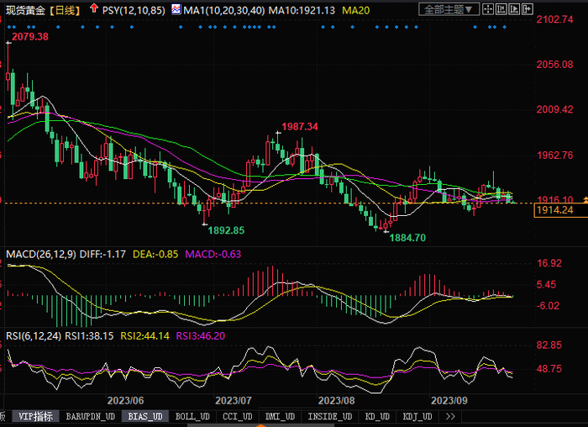
Task: Click the >> more-indicators arrow icon
Action: 450,416
